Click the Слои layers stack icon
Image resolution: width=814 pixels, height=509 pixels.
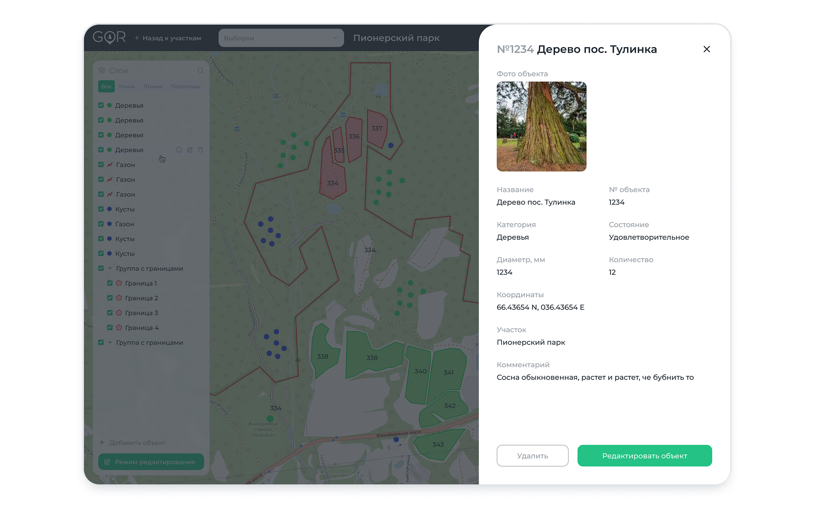tap(102, 70)
